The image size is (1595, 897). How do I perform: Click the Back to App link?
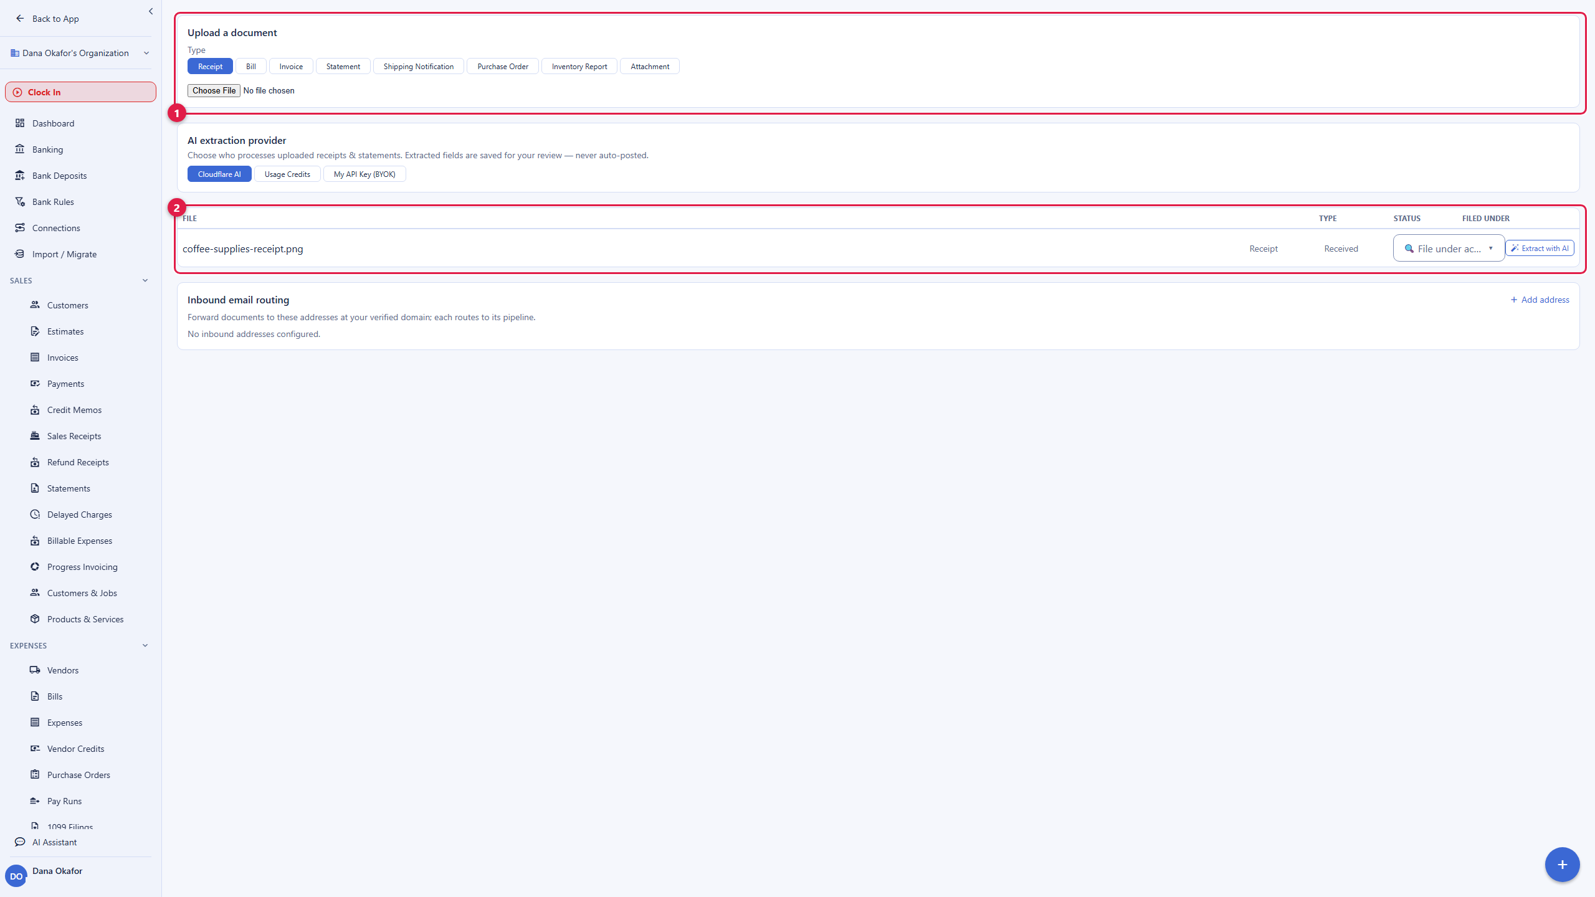pyautogui.click(x=47, y=19)
